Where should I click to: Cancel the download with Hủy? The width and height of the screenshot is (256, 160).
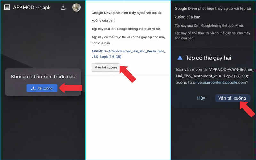[201, 98]
